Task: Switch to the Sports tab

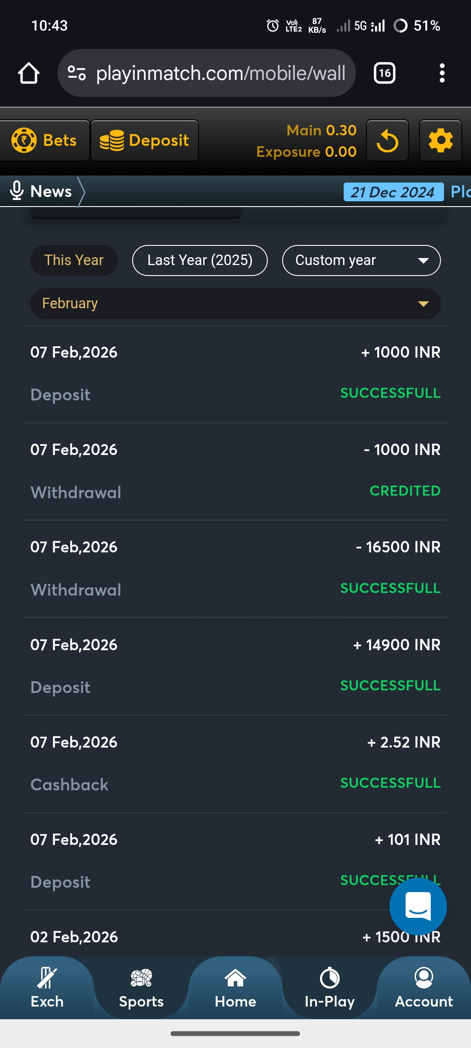Action: [x=141, y=988]
